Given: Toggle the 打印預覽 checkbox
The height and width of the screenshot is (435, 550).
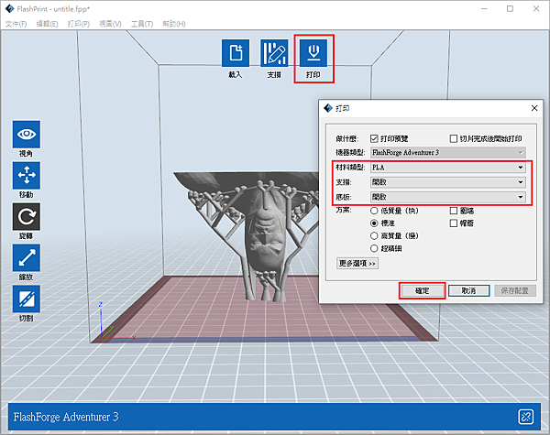Looking at the screenshot, I should [374, 139].
